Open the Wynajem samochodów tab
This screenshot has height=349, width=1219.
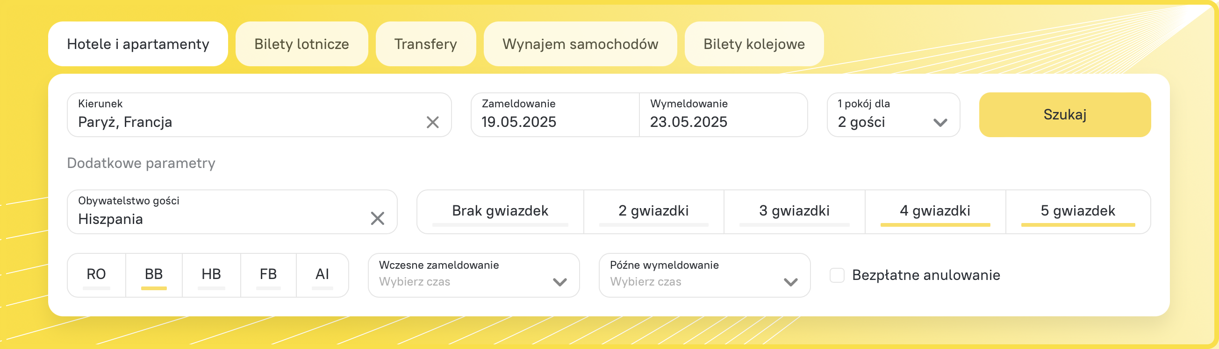[x=580, y=44]
